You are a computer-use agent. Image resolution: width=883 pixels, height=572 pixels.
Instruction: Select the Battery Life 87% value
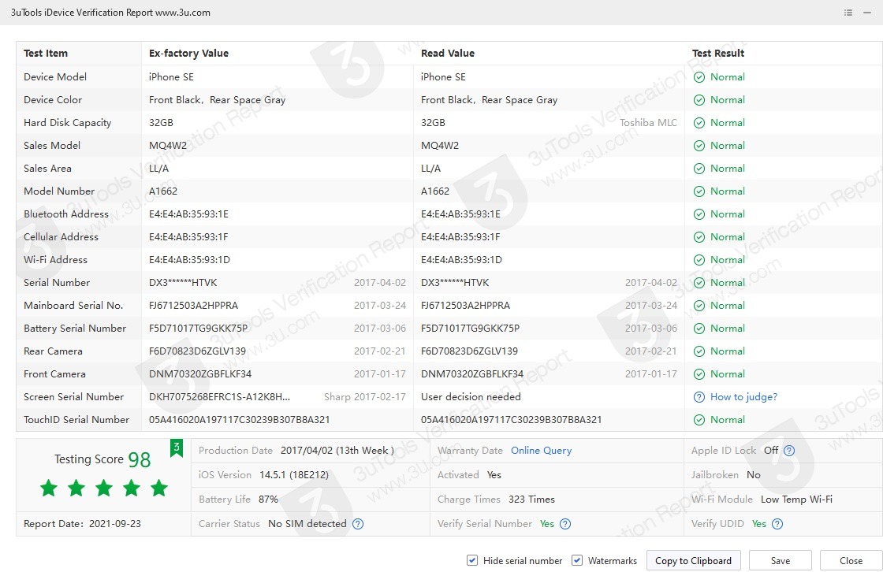point(268,500)
